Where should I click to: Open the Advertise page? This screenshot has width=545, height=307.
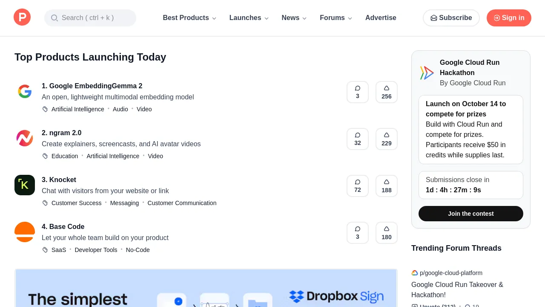point(381,18)
